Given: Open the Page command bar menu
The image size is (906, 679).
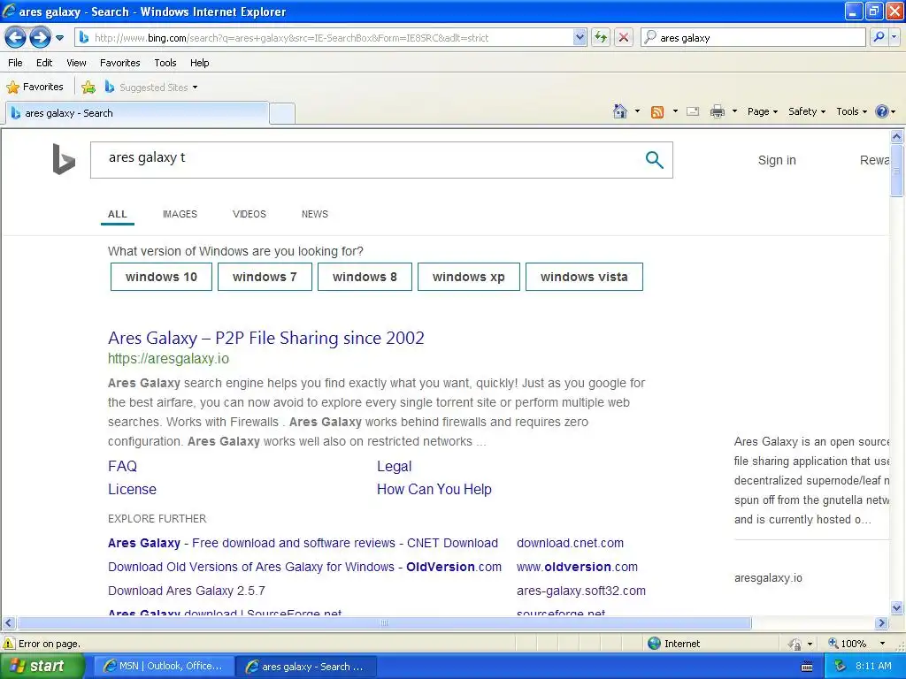Looking at the screenshot, I should coord(762,111).
